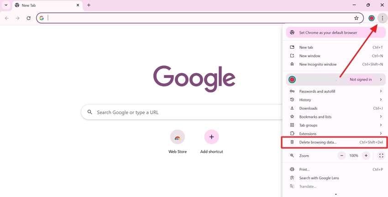Select Delete browsing data menu item

click(336, 142)
